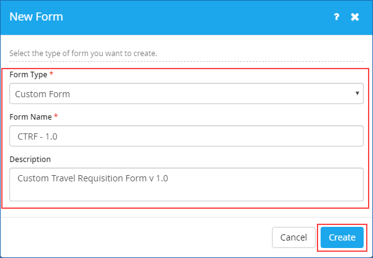Viewport: 373px width, 258px height.
Task: Open help via the question mark icon
Action: [x=336, y=17]
